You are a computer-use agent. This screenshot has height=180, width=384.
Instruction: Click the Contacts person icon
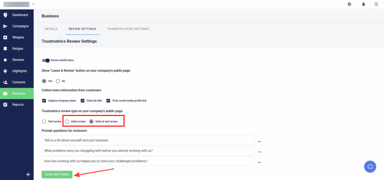(5, 82)
